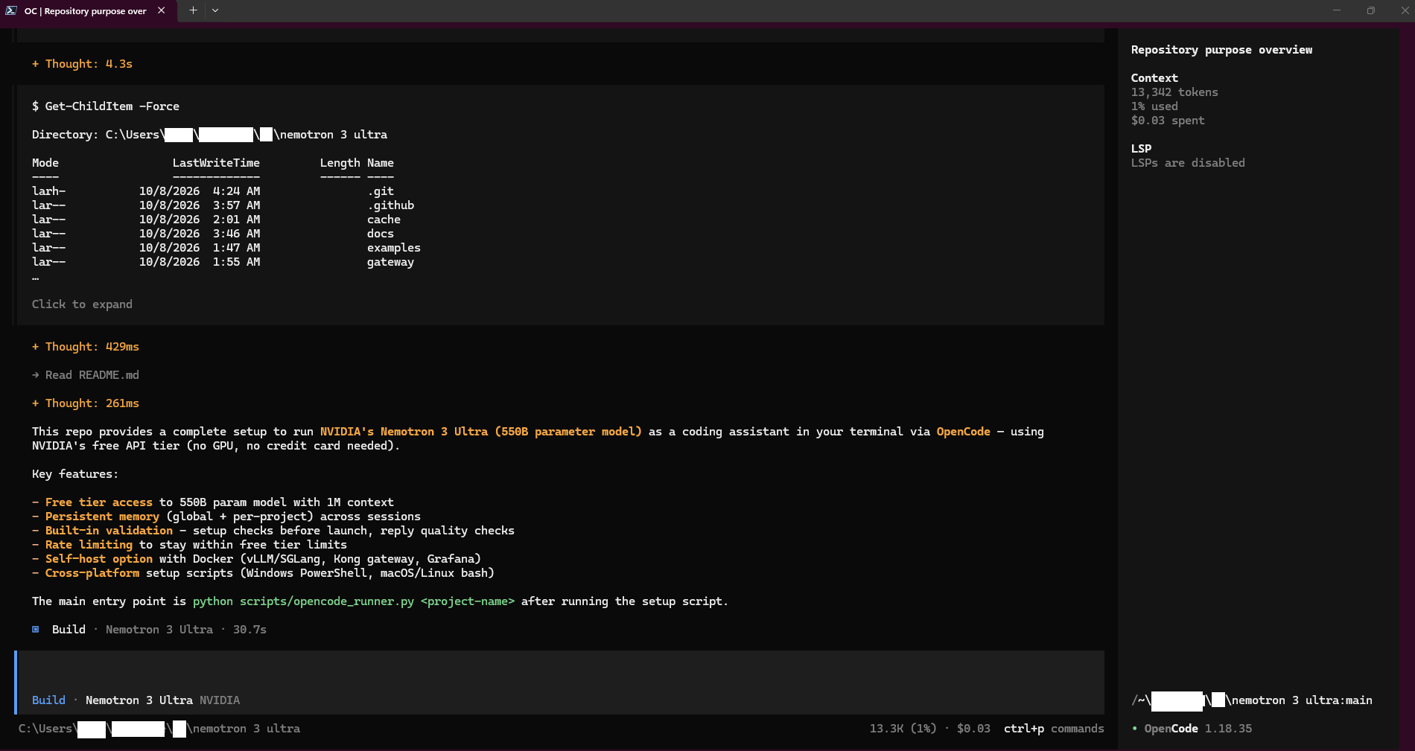Click the 'Free tier access' feature bullet
Image resolution: width=1415 pixels, height=751 pixels.
(x=98, y=502)
